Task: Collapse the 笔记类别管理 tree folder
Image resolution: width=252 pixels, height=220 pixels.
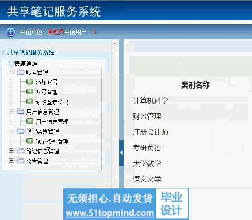Action: tap(11, 131)
